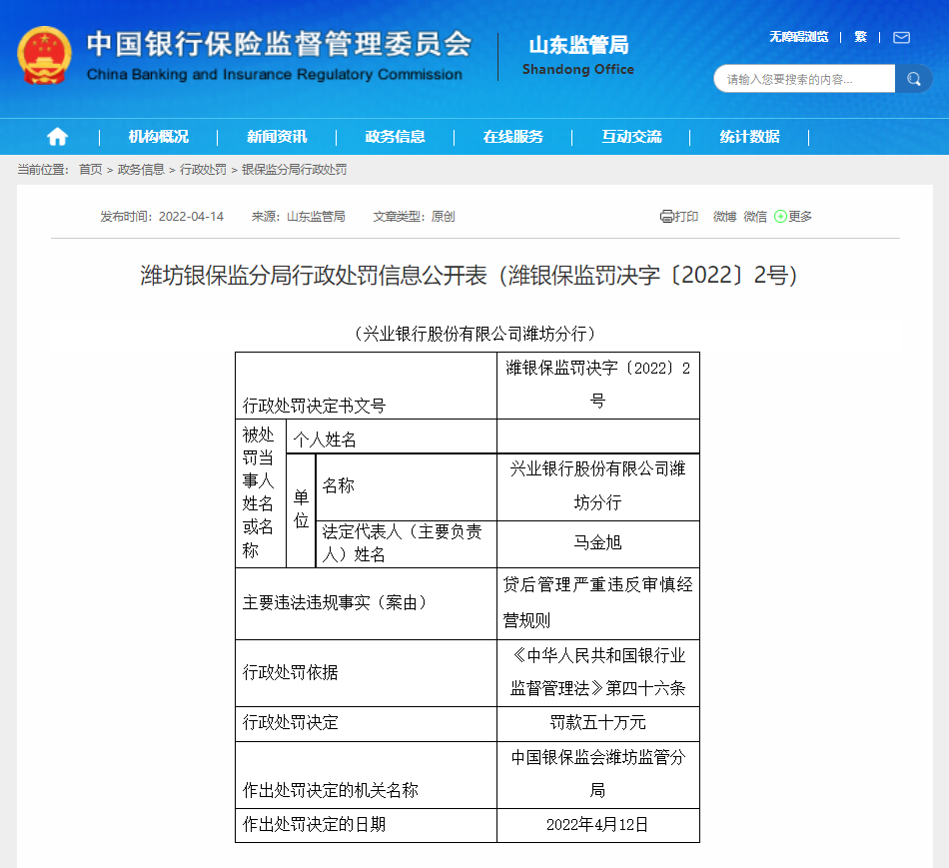Click the 山东监管局 Shandong Office title

click(578, 56)
